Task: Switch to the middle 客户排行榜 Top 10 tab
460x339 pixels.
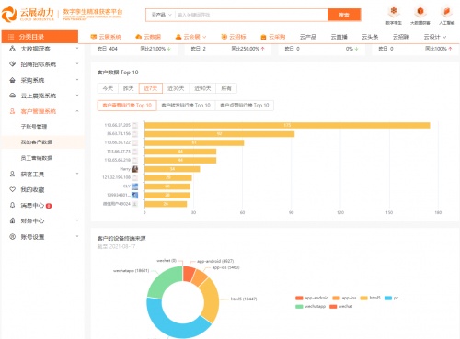Action: [186, 106]
